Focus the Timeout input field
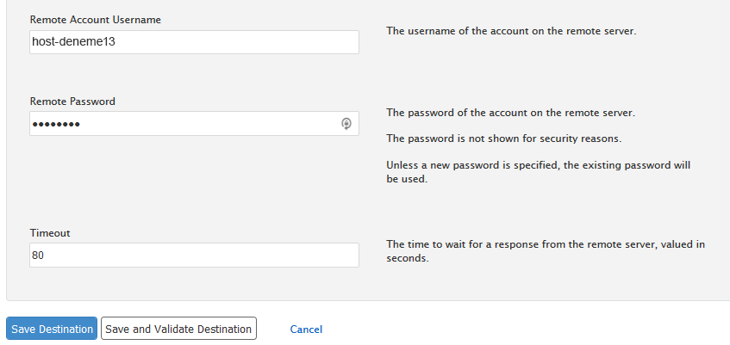The width and height of the screenshot is (730, 345). point(194,255)
